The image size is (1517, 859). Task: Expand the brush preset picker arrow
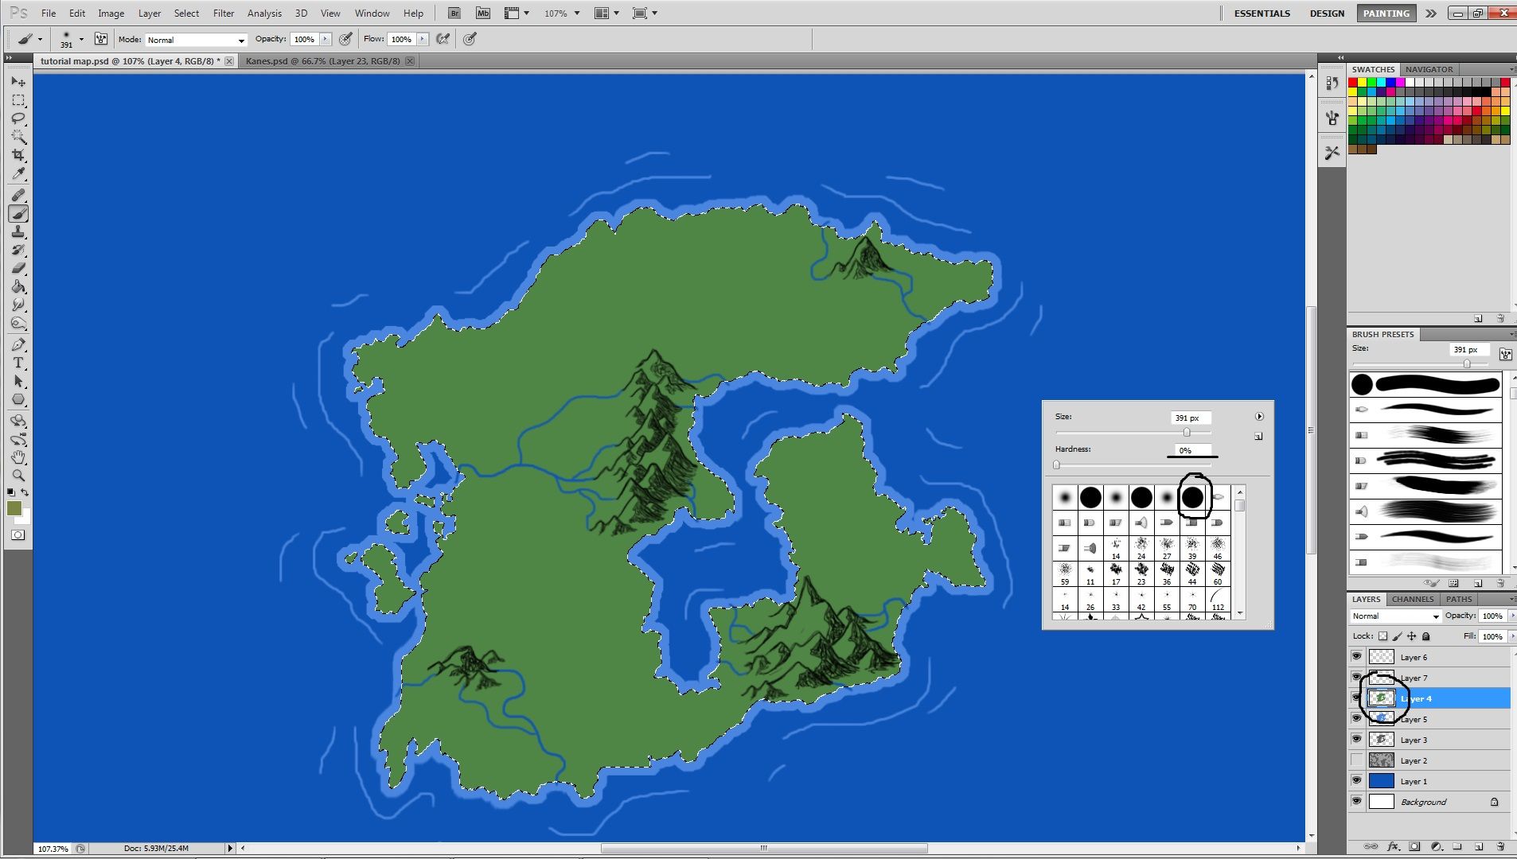[83, 39]
